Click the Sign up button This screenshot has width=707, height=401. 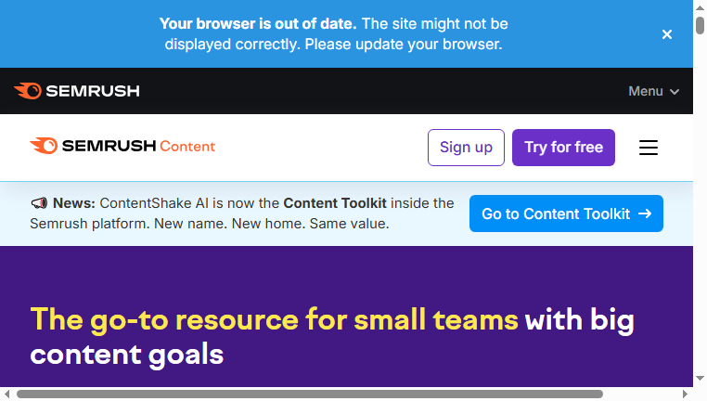coord(466,148)
